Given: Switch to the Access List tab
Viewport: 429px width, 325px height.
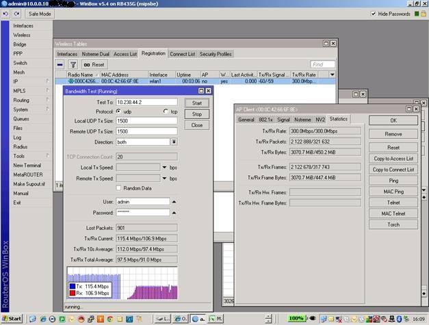Looking at the screenshot, I should pyautogui.click(x=125, y=54).
